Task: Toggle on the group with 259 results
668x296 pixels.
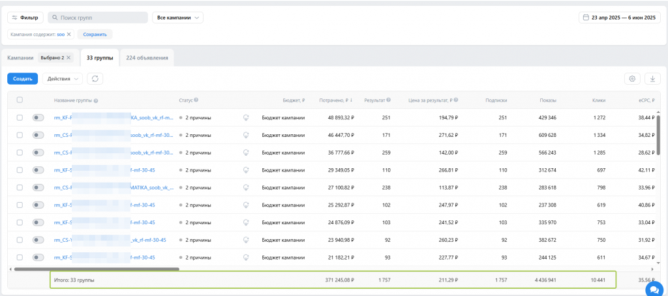Action: click(x=38, y=153)
